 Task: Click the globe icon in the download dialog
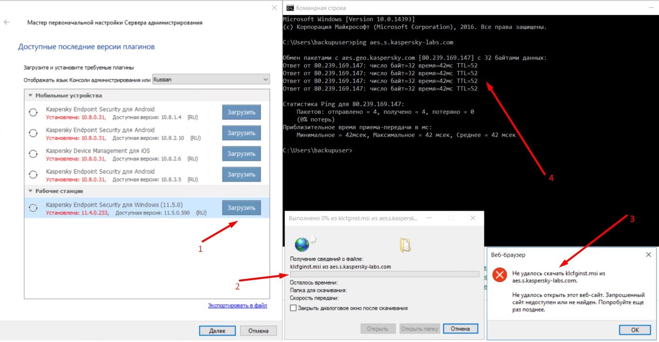(x=303, y=244)
